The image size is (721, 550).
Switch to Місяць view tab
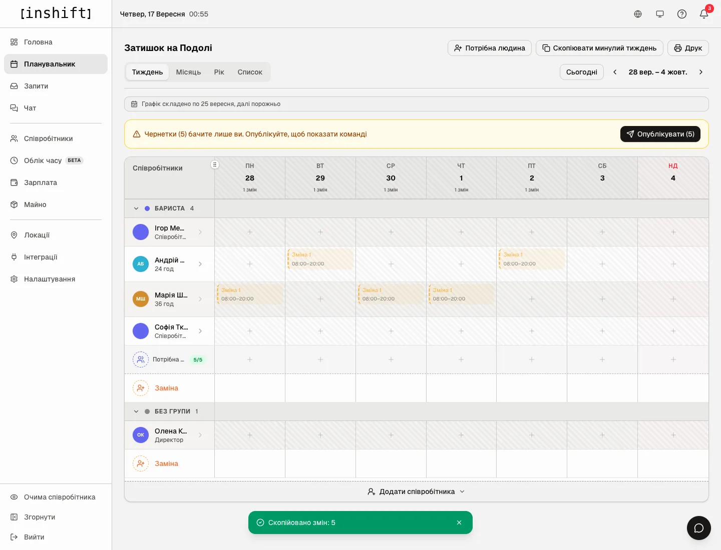[x=188, y=72]
